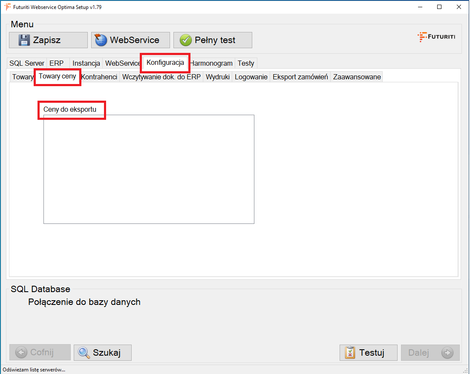Switch to the ERP tab
Image resolution: width=470 pixels, height=374 pixels.
coord(57,63)
